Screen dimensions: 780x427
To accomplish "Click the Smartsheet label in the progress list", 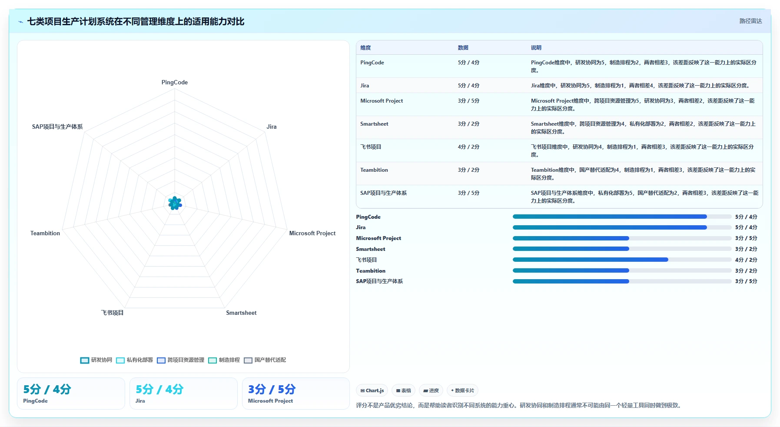I will tap(371, 249).
